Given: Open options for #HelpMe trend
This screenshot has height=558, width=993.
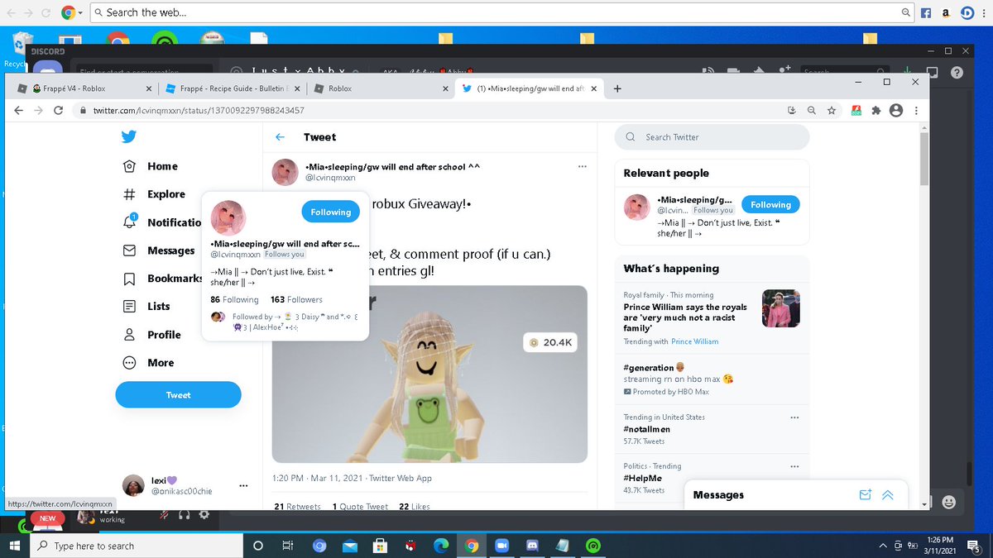Looking at the screenshot, I should click(x=794, y=466).
